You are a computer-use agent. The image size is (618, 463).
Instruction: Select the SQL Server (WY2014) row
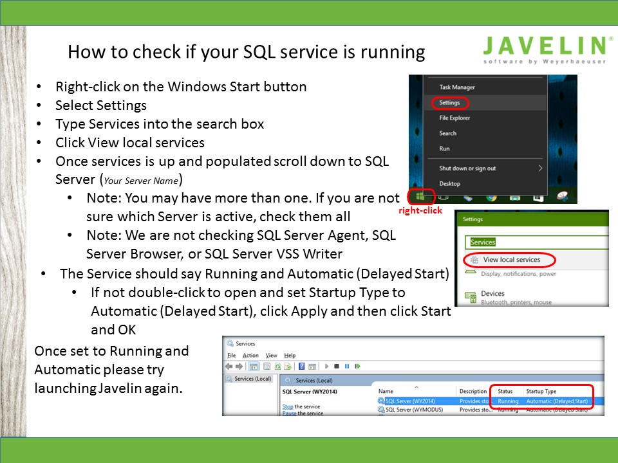pyautogui.click(x=412, y=401)
